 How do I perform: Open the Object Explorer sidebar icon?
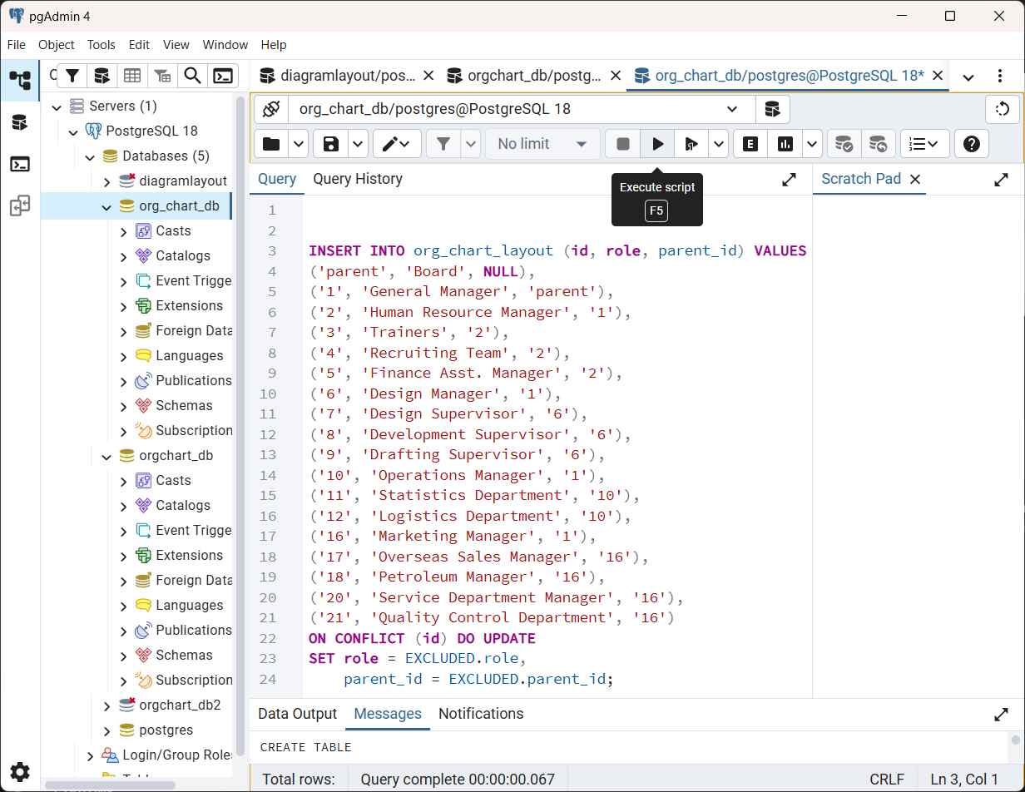point(20,80)
